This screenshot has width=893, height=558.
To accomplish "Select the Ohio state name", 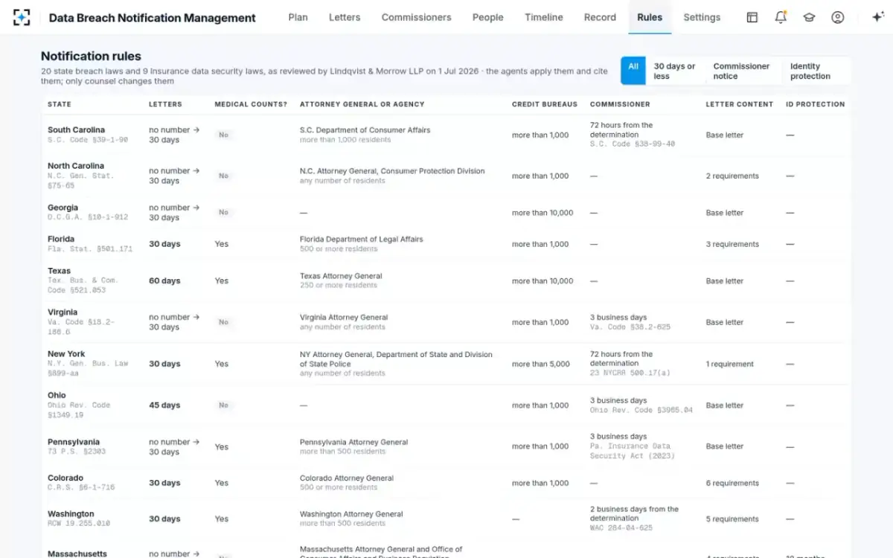I will click(x=57, y=395).
